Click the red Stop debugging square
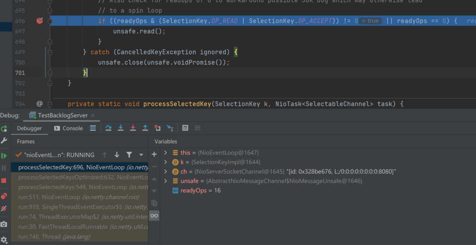 click(x=4, y=180)
